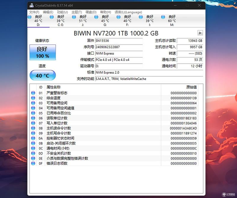
Task: Click the status dot for 写入单位计数
Action: click(x=33, y=123)
